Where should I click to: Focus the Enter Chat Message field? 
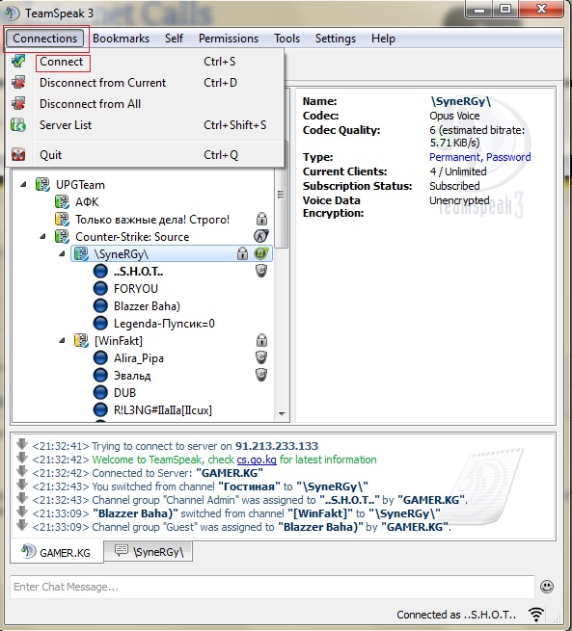coord(272,587)
